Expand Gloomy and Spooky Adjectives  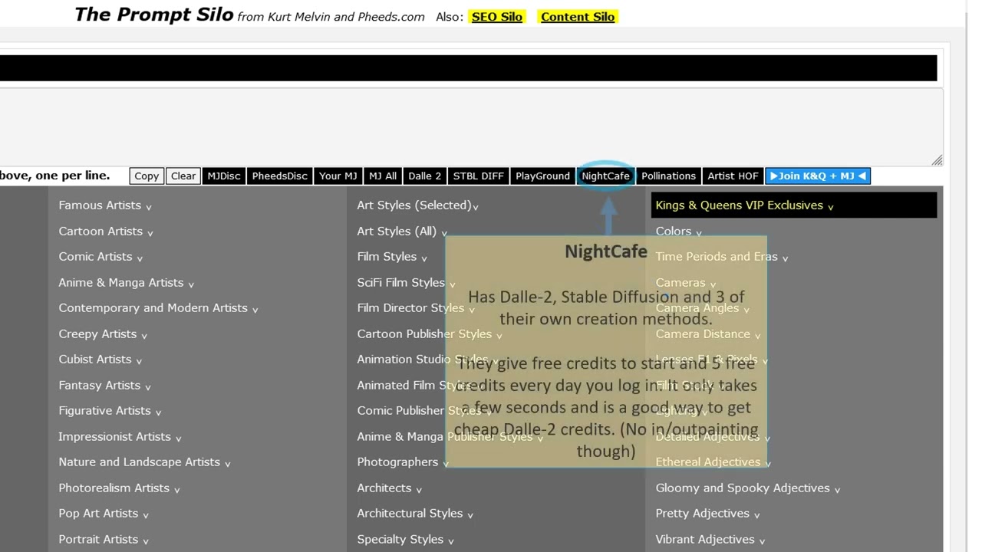point(748,488)
